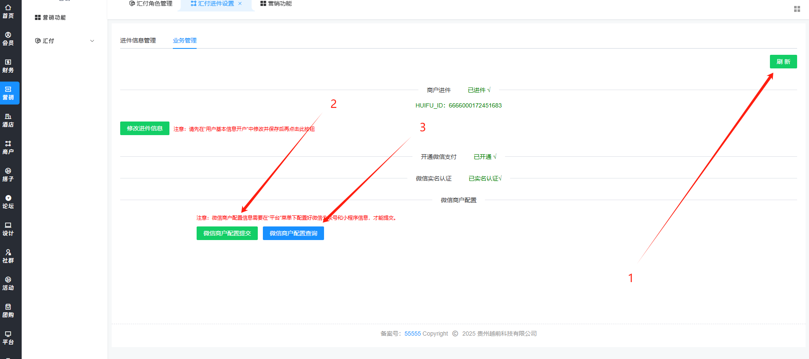The image size is (809, 359).
Task: Open the 论坛 forum sidebar icon
Action: click(x=8, y=202)
